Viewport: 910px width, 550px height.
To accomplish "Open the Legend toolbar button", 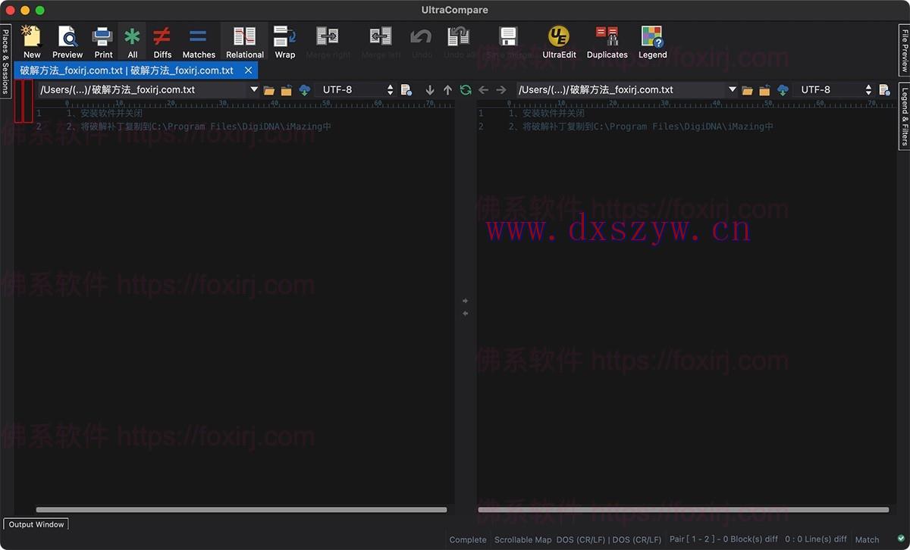I will (x=652, y=42).
